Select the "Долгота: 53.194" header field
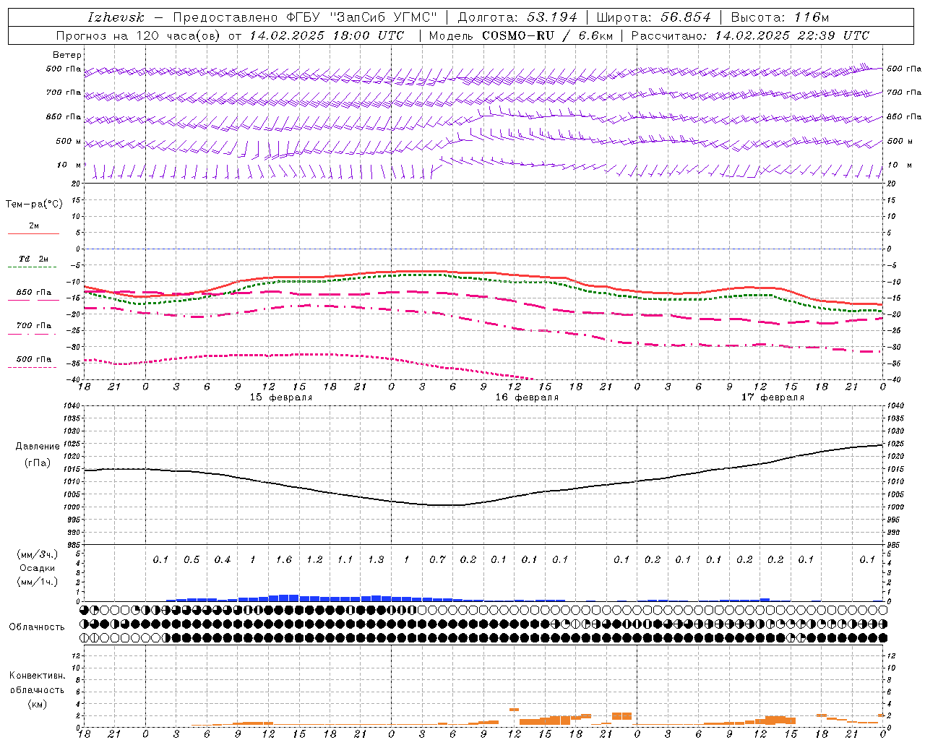925x740 pixels. (x=517, y=17)
